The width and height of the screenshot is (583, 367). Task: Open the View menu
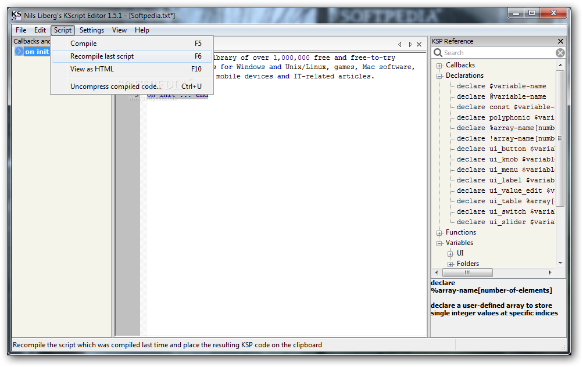[x=119, y=30]
